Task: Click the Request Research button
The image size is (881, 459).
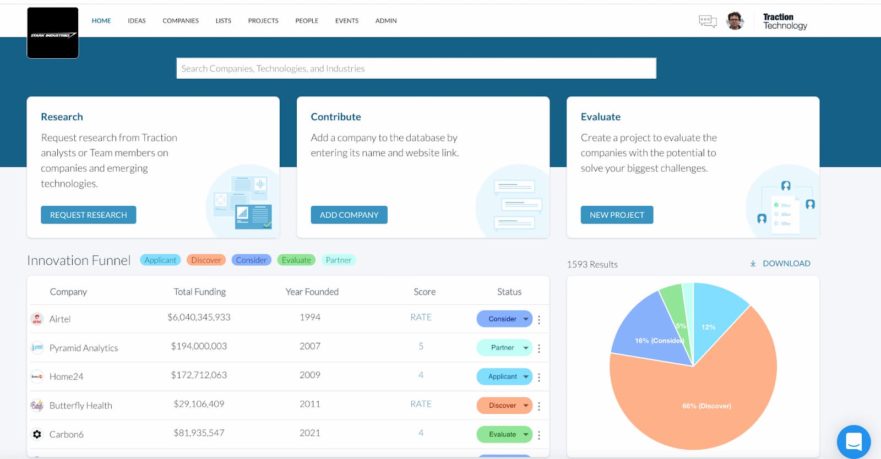Action: [x=89, y=215]
